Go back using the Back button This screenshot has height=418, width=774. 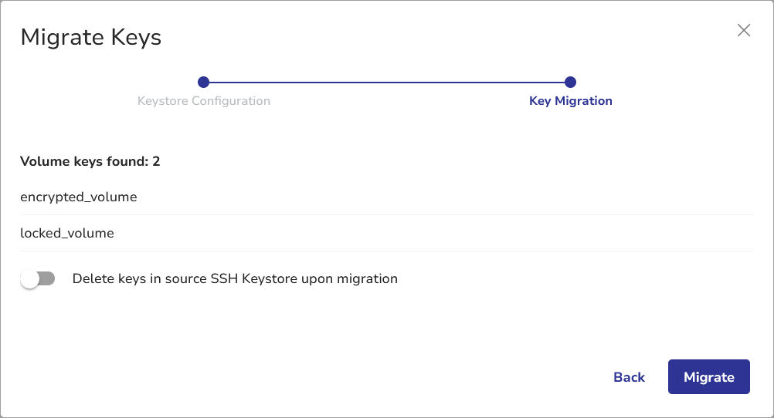coord(629,377)
